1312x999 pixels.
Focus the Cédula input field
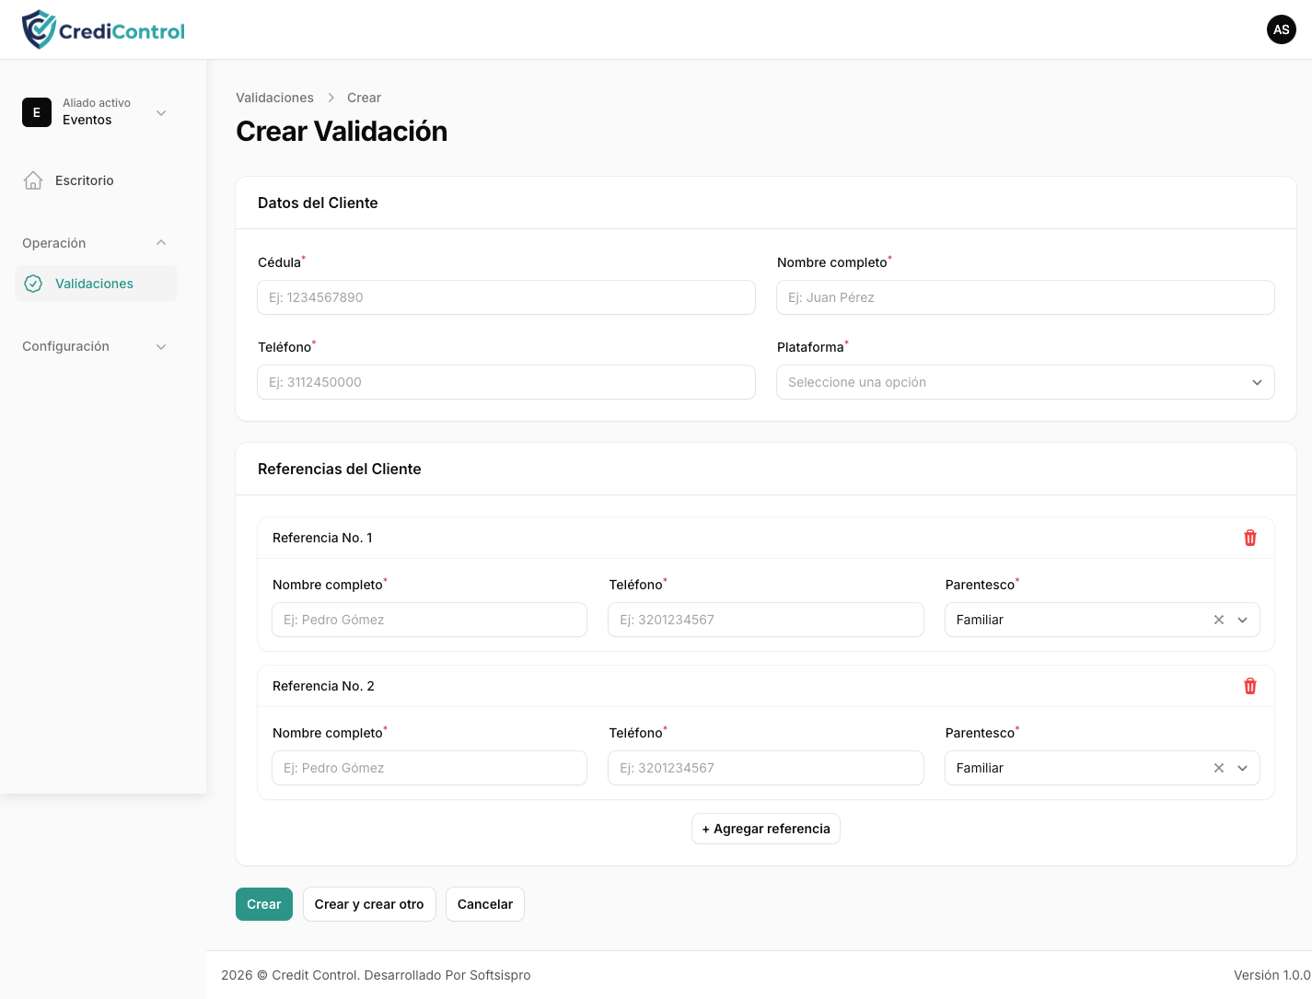pos(506,297)
